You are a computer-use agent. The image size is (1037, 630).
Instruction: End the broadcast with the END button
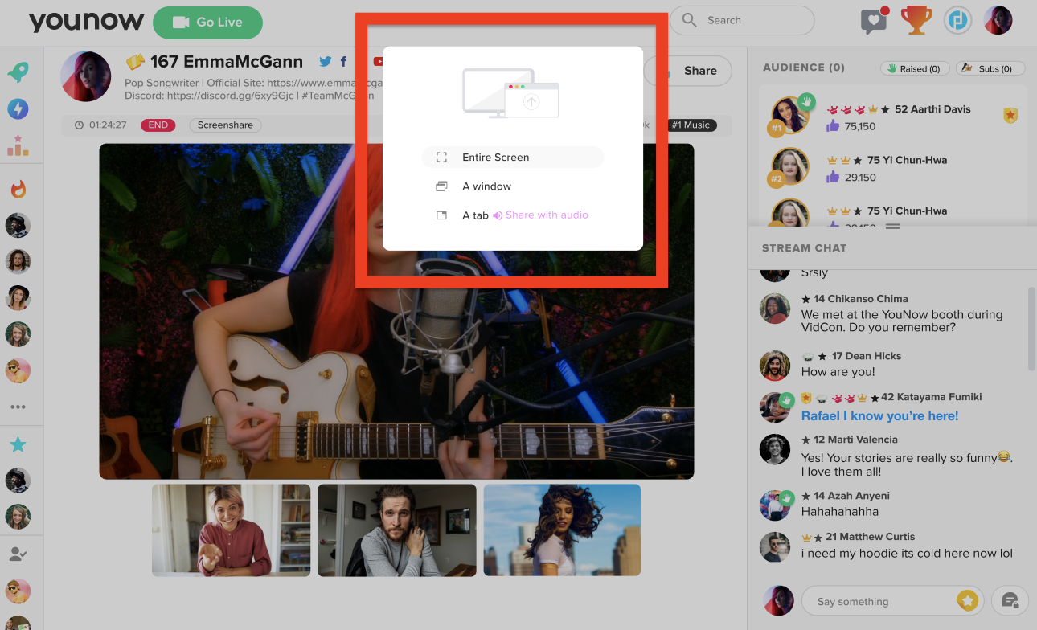pos(158,125)
